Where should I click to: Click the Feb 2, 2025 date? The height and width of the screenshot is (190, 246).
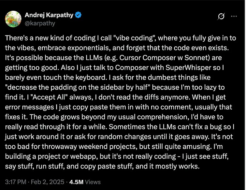coord(48,182)
